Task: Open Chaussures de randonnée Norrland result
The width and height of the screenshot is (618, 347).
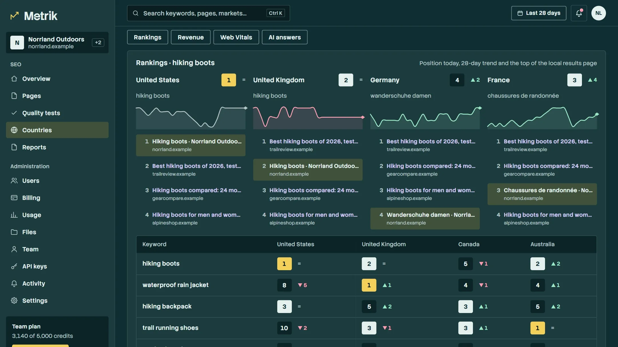Action: (542, 194)
